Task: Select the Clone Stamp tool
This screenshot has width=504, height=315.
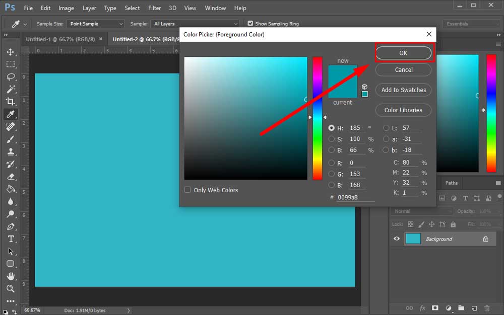Action: [10, 152]
